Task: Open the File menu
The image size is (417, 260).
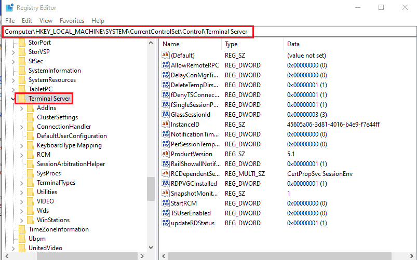Action: [x=10, y=20]
